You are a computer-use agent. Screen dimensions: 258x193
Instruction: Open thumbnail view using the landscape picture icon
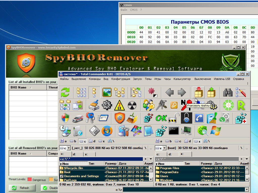[107, 92]
